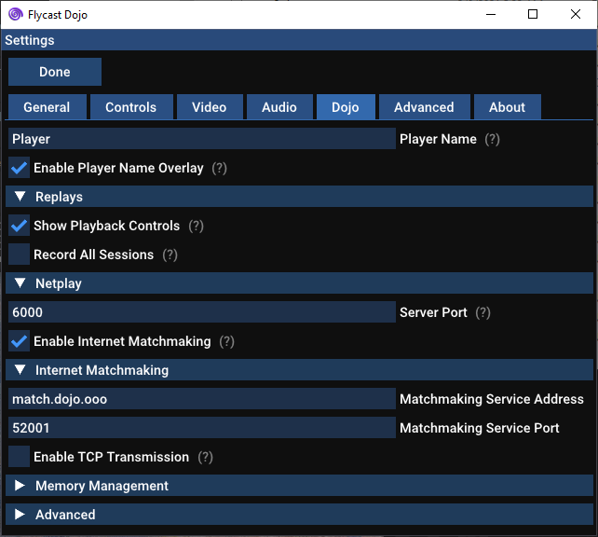Click the help marker next to Player Name
This screenshot has width=598, height=537.
(x=492, y=139)
